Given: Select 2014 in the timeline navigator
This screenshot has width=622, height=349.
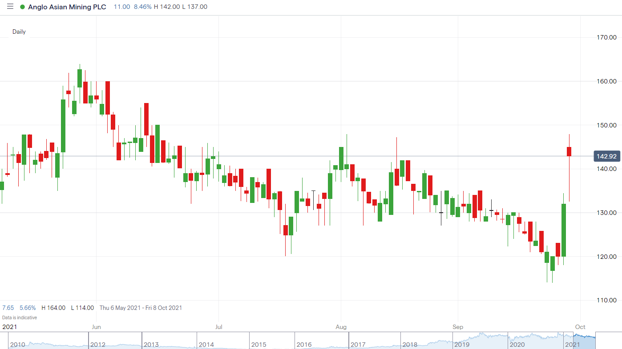Looking at the screenshot, I should 206,345.
